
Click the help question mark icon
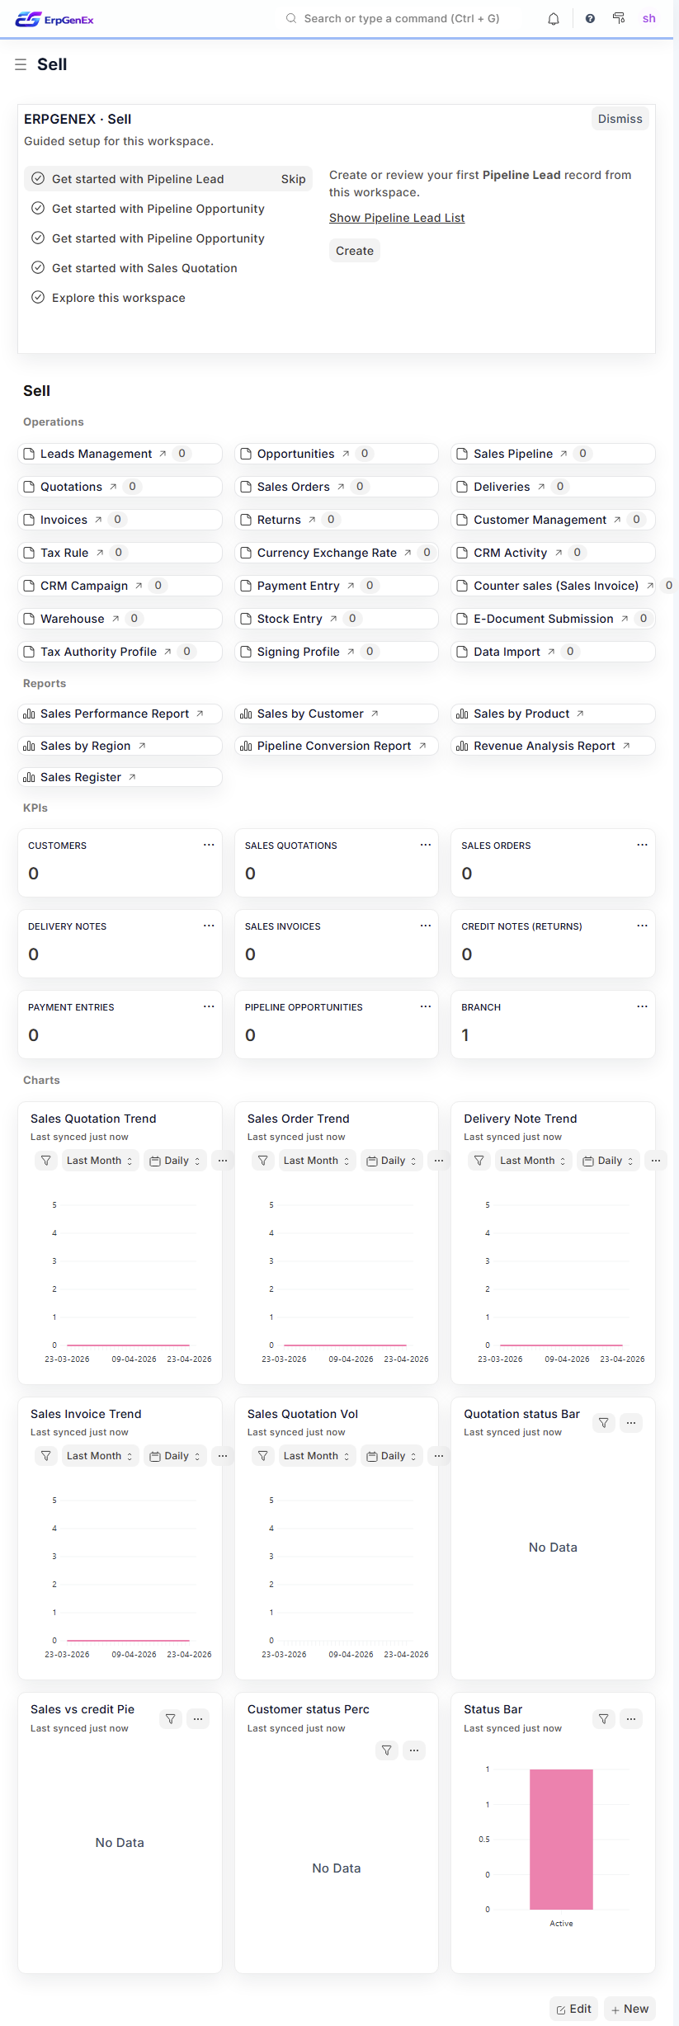[590, 19]
